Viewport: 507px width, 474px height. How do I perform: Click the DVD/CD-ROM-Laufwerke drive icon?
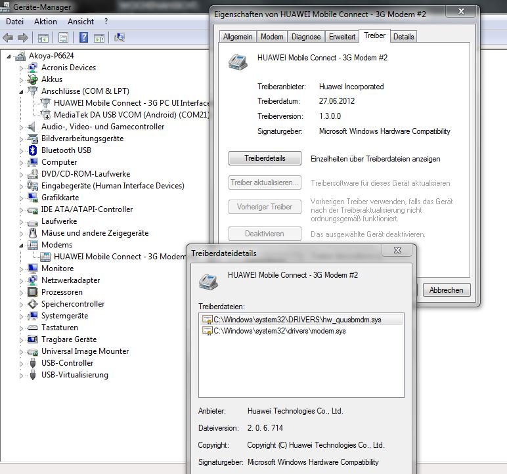[33, 174]
